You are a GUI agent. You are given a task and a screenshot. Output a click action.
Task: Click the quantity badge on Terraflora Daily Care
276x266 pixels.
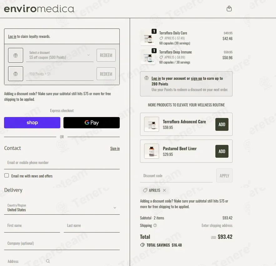[x=154, y=31]
